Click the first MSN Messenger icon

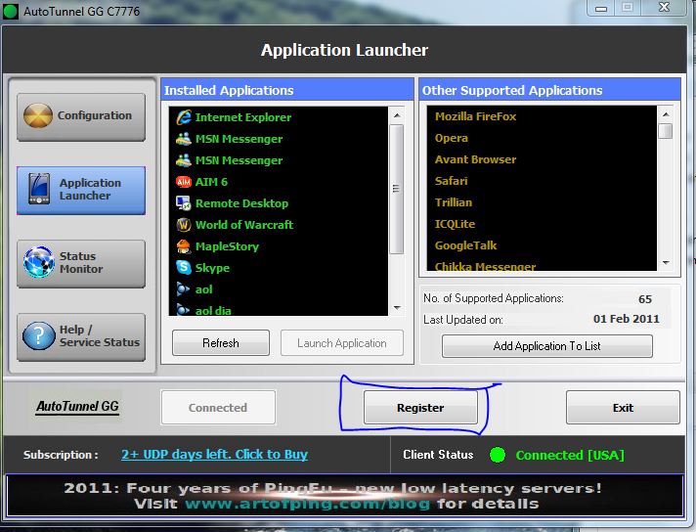pos(184,139)
